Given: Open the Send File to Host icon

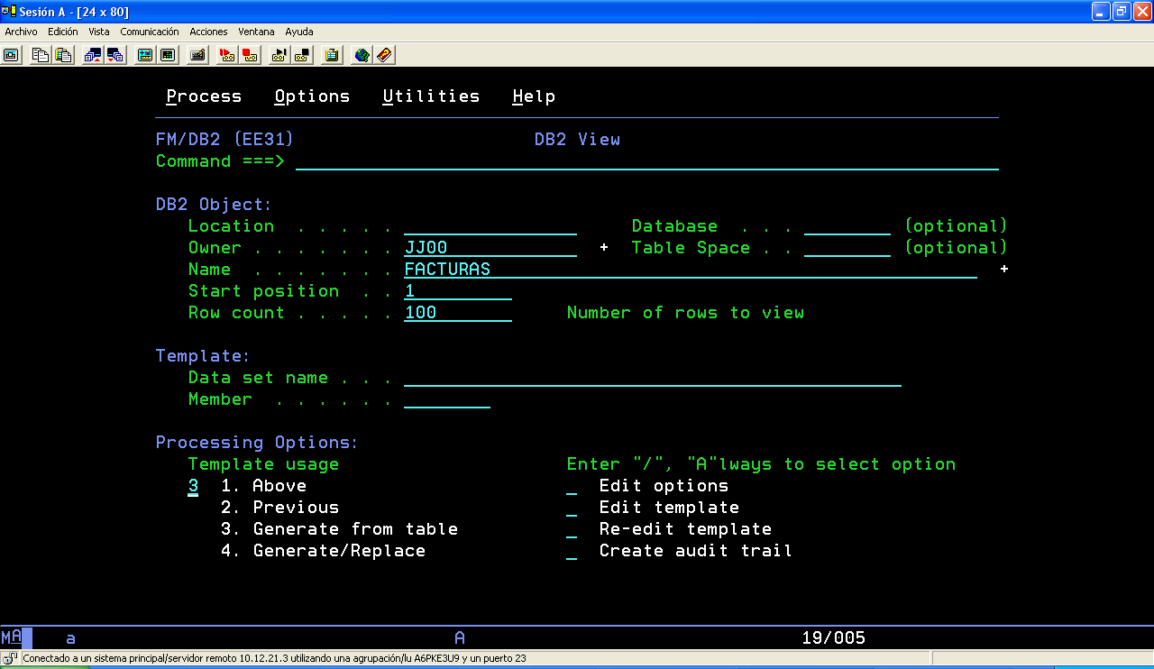Looking at the screenshot, I should pos(93,55).
